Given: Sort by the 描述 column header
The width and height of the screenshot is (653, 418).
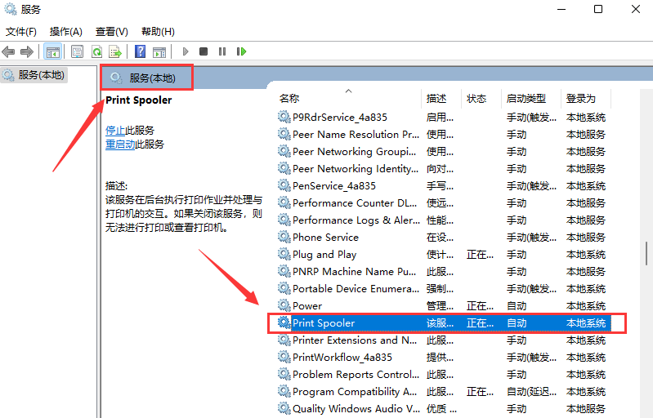Looking at the screenshot, I should click(x=441, y=99).
